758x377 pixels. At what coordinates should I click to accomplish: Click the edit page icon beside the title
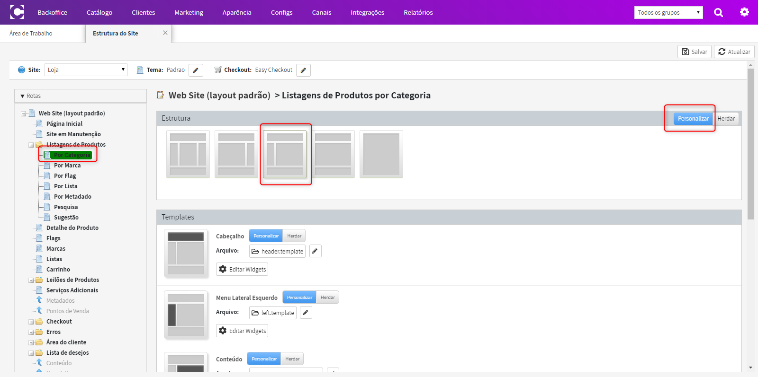[161, 95]
